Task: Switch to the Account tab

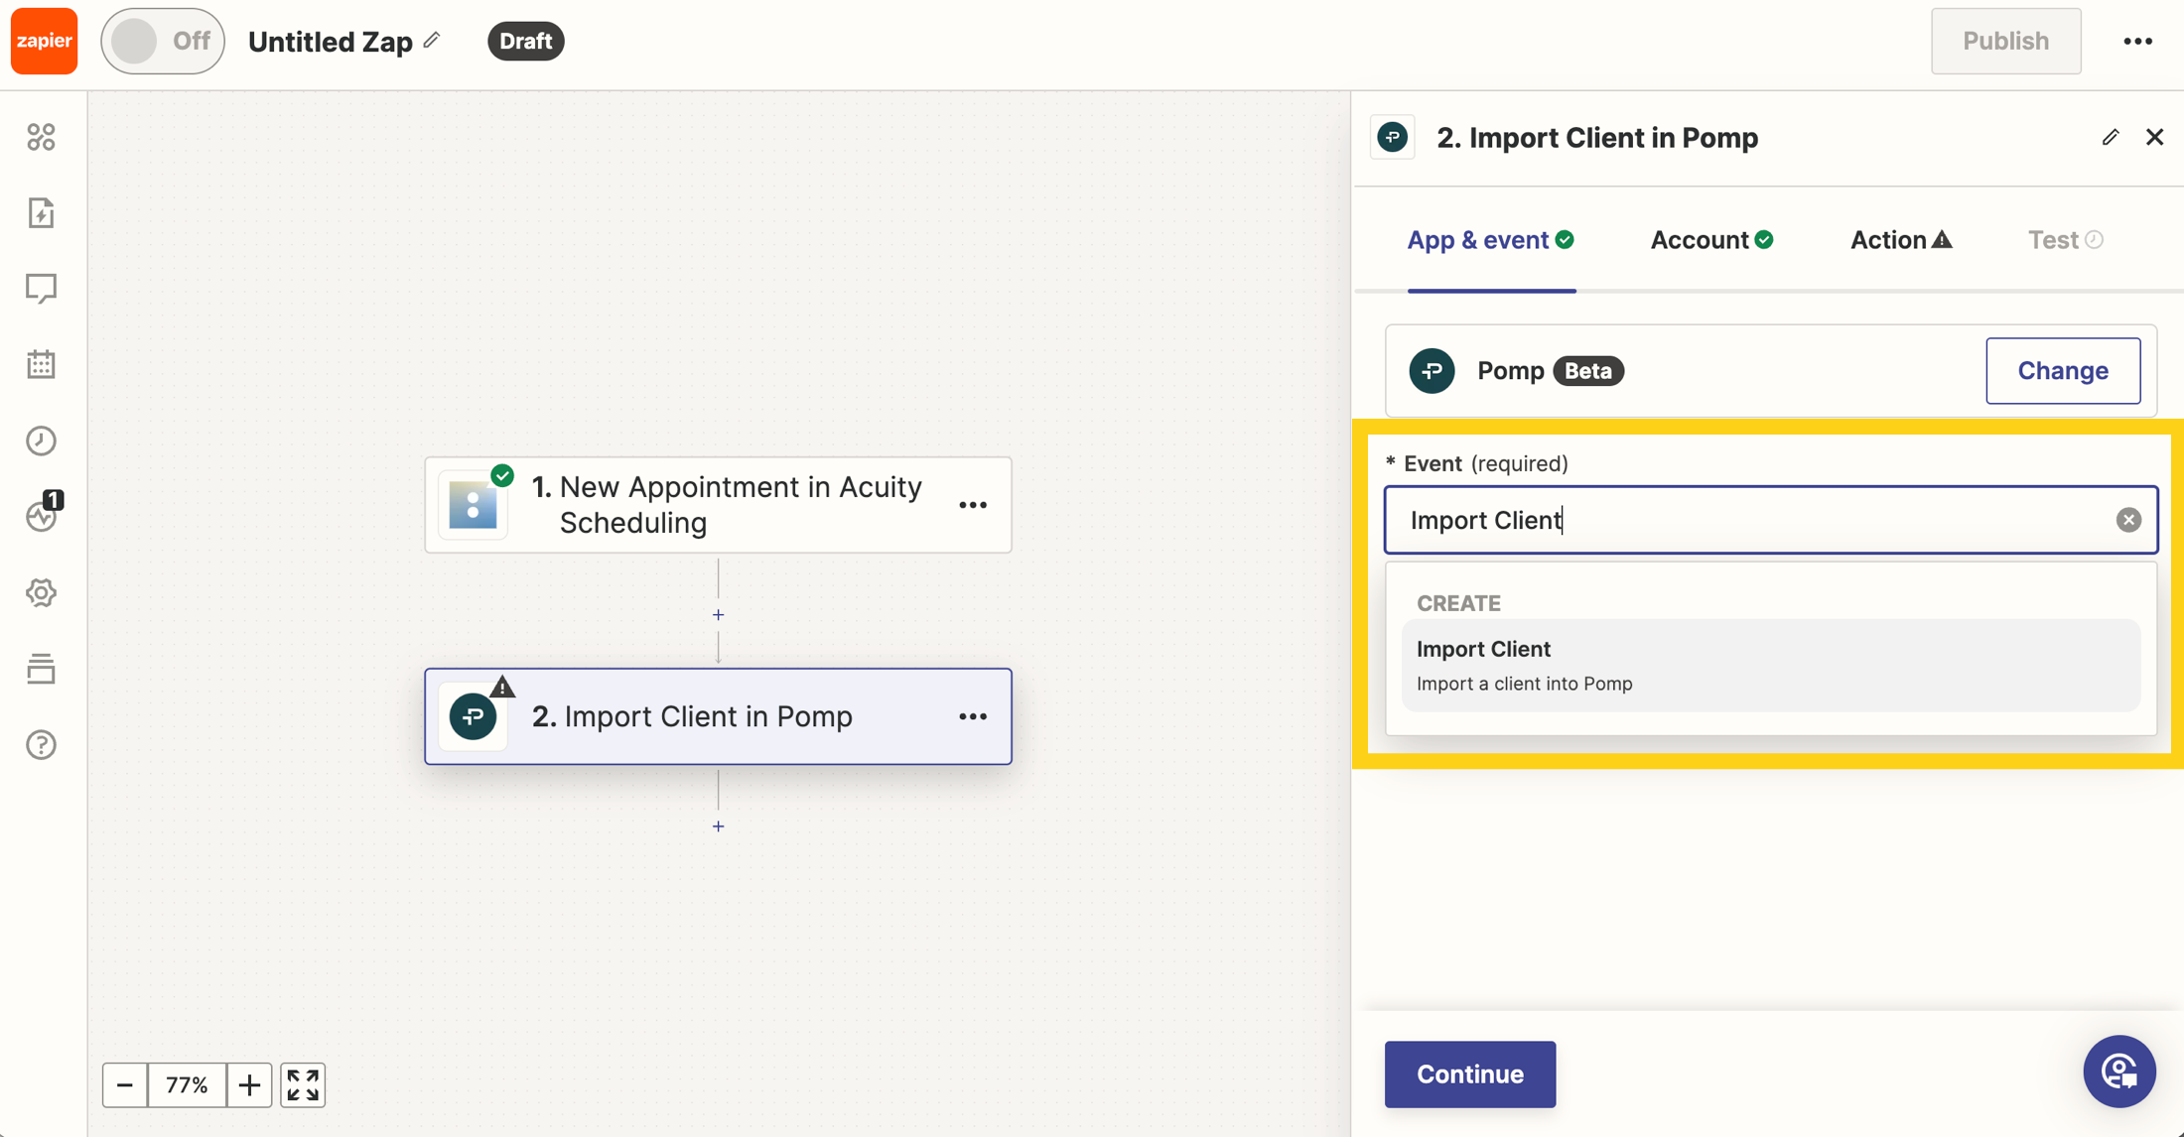Action: [1710, 240]
